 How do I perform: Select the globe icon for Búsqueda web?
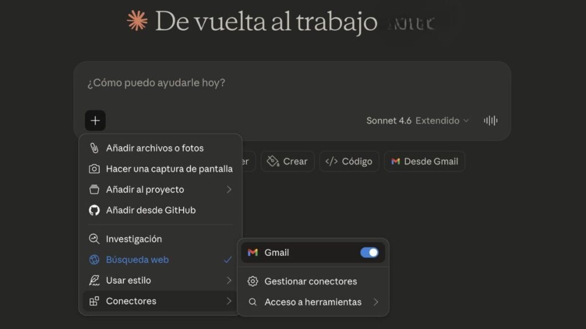pos(94,259)
